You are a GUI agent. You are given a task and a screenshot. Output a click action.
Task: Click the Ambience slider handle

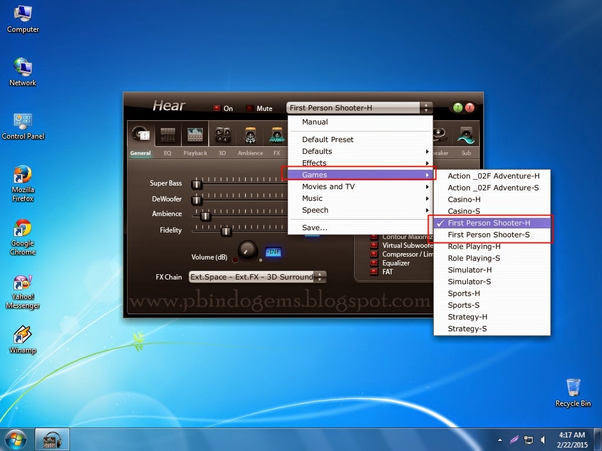coord(205,216)
